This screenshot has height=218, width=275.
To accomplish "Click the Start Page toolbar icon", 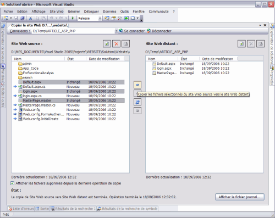I will coord(127,18).
